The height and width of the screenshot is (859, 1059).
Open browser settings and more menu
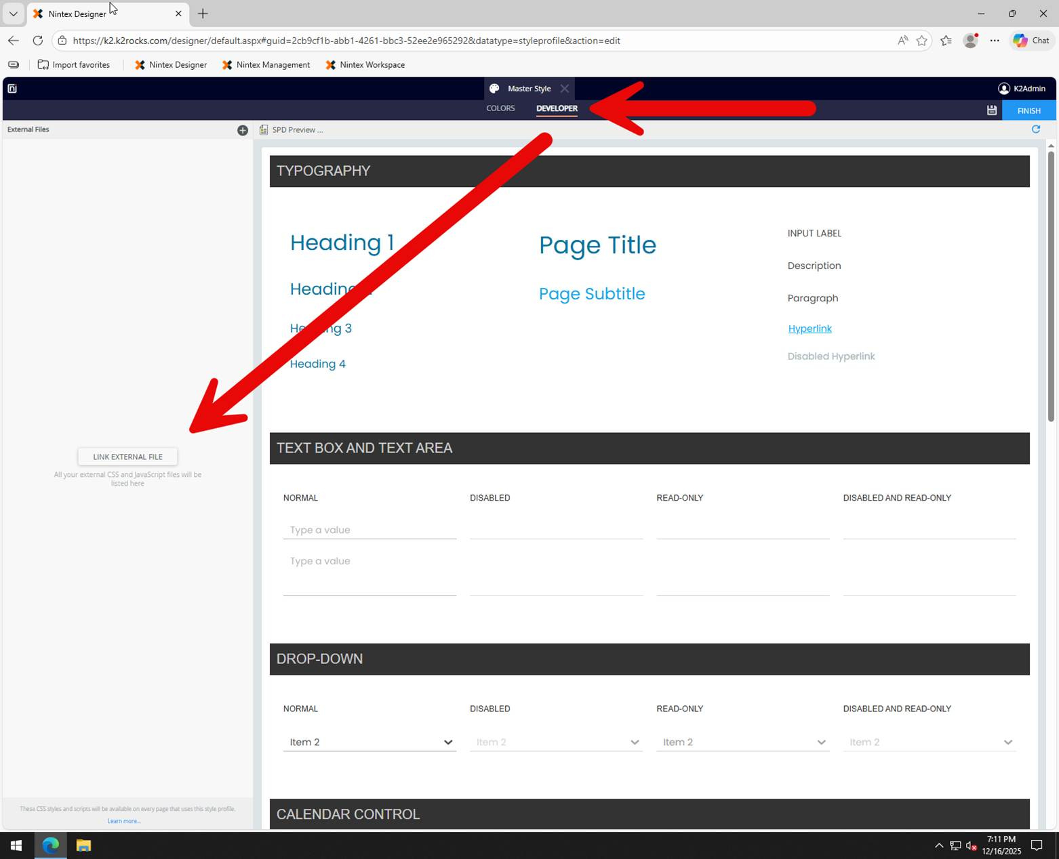coord(995,41)
